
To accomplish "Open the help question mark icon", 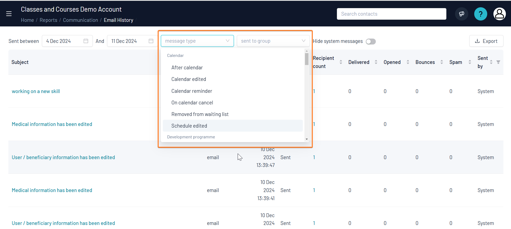I will 481,14.
